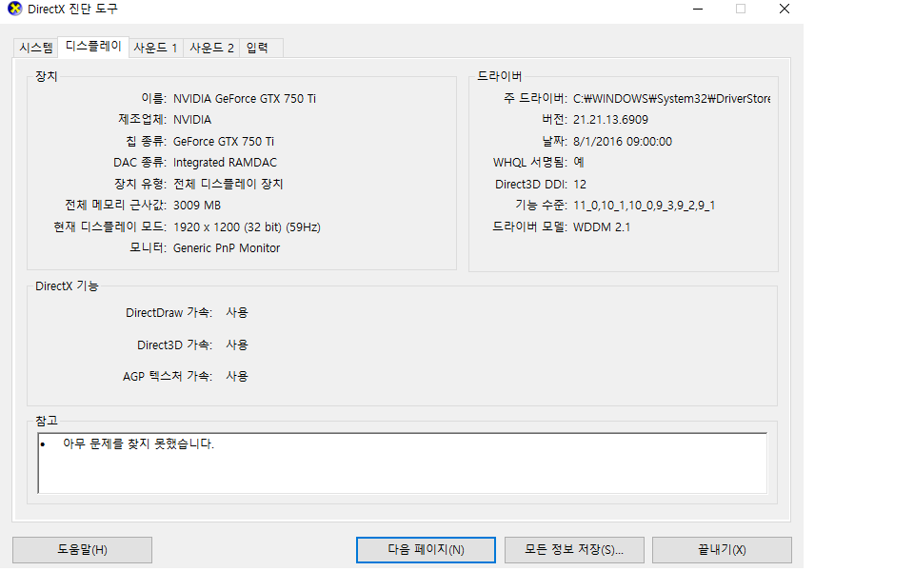Click the 다음 페이지(N) button
This screenshot has height=571, width=914.
(426, 550)
